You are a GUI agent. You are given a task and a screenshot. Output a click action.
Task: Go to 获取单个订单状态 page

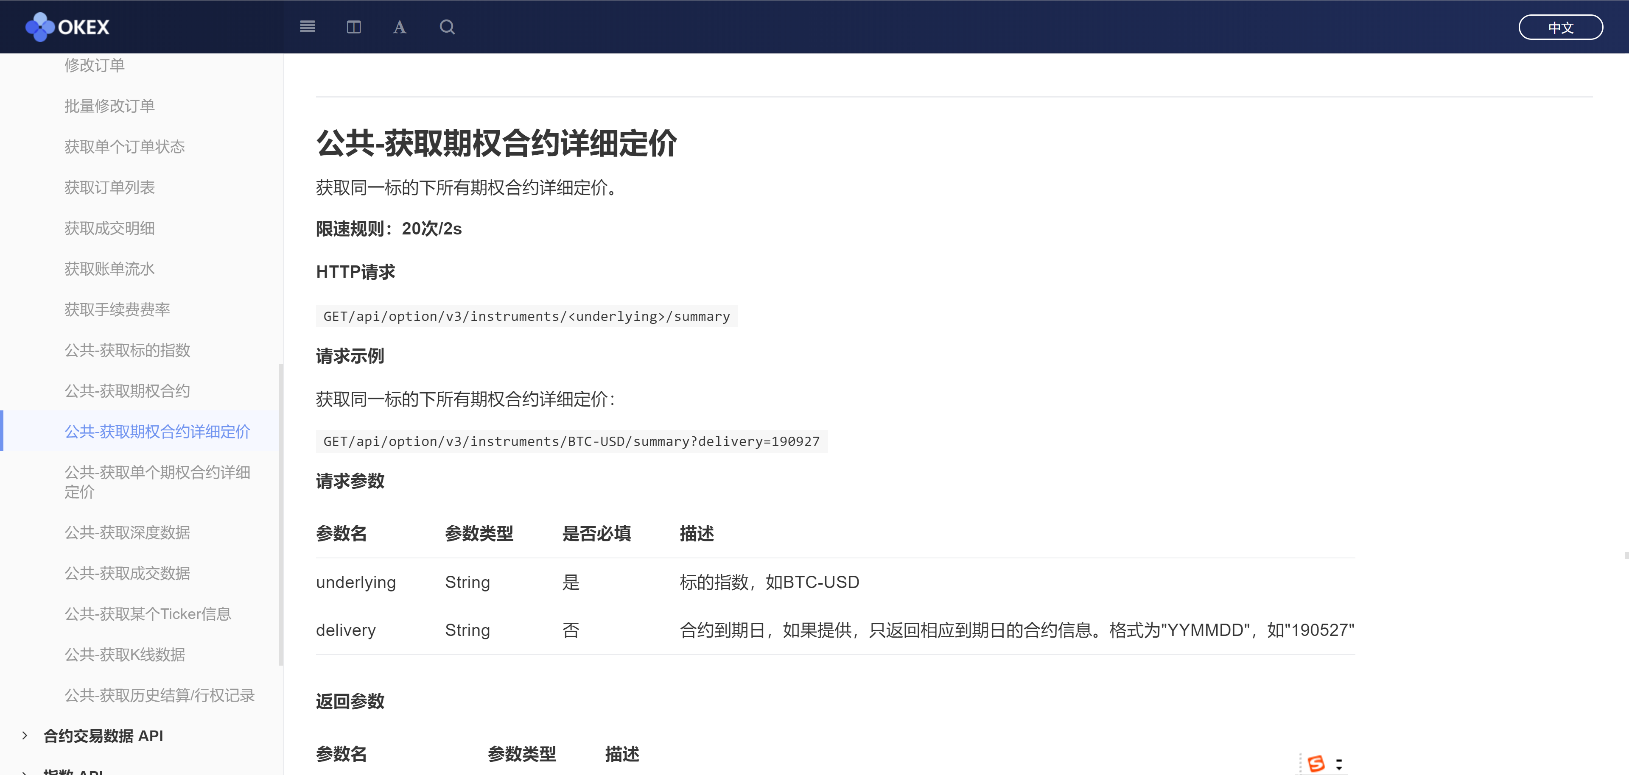(125, 147)
